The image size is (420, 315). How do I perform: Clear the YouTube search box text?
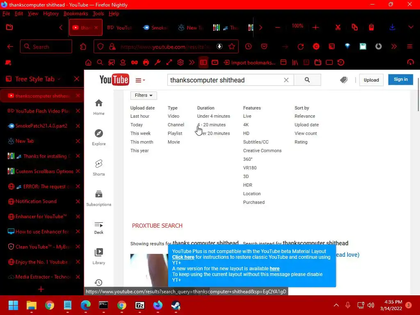(x=286, y=80)
